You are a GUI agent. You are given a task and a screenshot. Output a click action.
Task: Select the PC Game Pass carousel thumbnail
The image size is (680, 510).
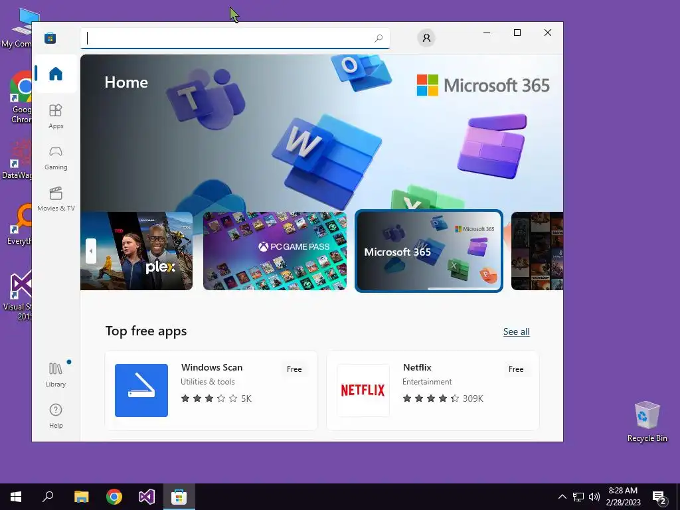[274, 250]
